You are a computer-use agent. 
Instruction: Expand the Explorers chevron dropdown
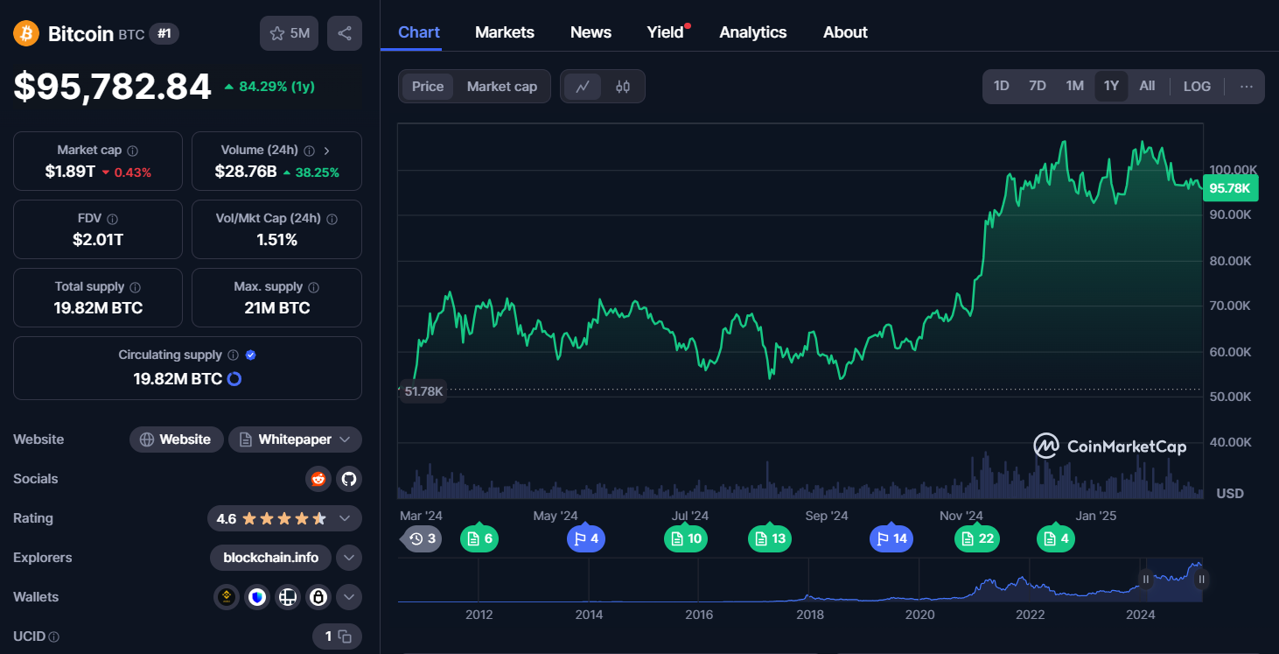349,558
